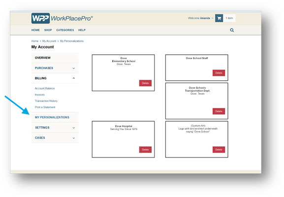Click the My Account breadcrumb link

tap(49, 41)
